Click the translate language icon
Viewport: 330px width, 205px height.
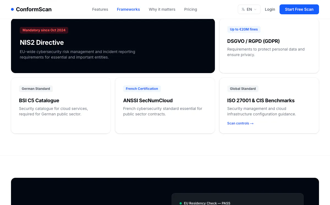(243, 9)
